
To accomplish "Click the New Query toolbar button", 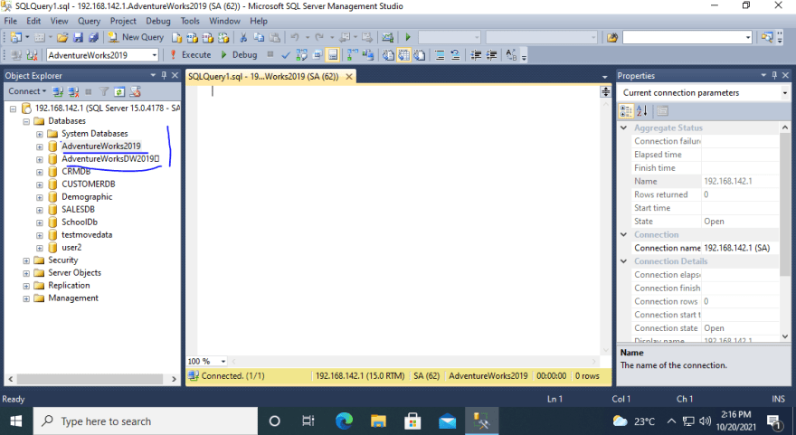I will point(136,37).
